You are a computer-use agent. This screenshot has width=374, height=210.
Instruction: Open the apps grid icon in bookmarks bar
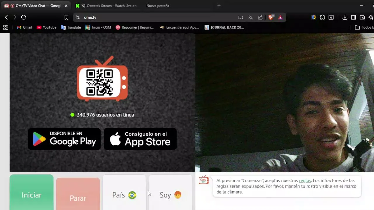(x=6, y=27)
